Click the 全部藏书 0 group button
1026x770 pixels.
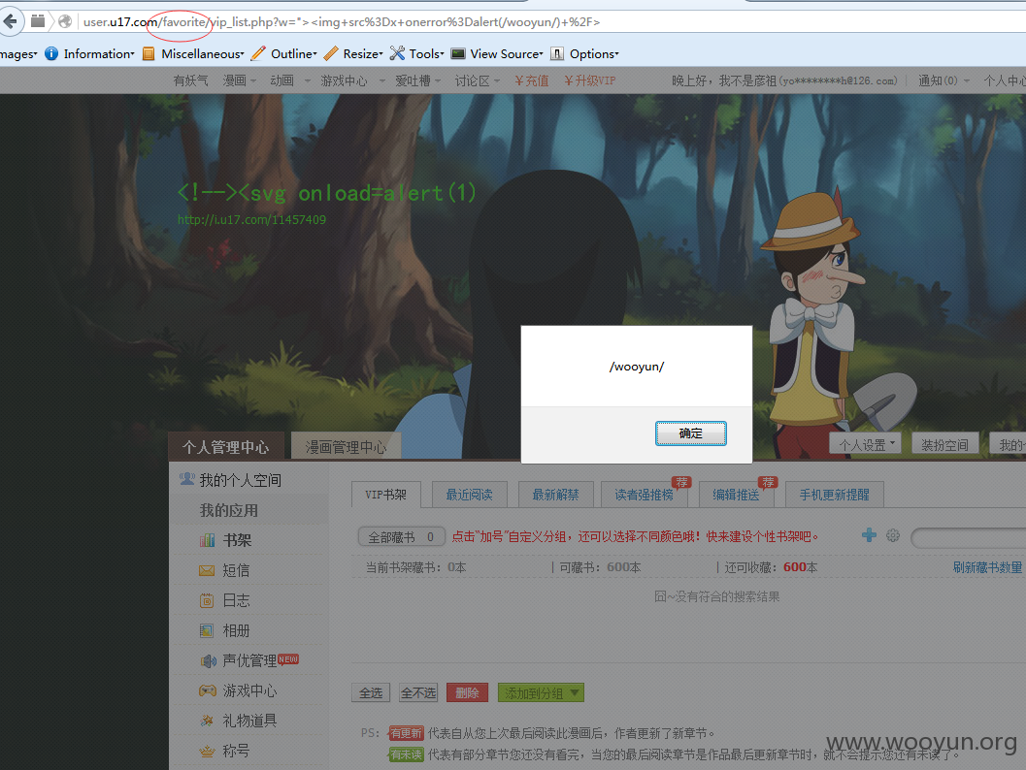[x=402, y=536]
